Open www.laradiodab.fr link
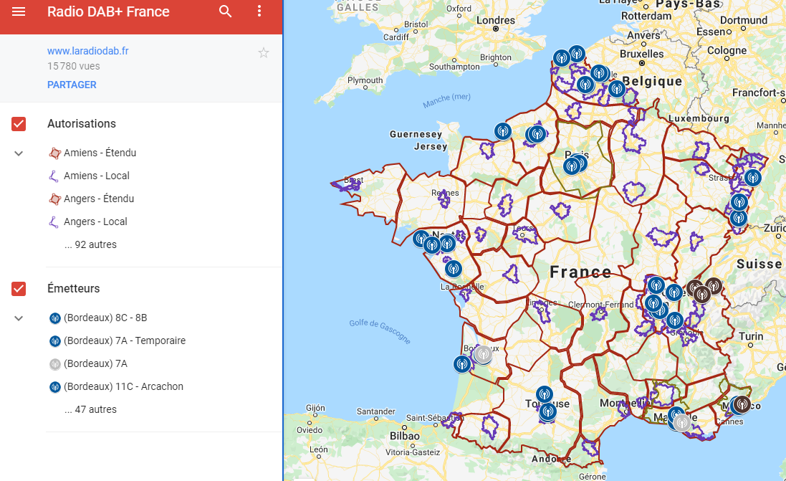The image size is (786, 481). (x=87, y=51)
